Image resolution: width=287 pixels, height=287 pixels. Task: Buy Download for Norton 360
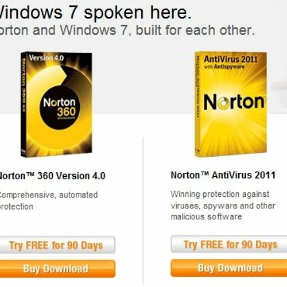pyautogui.click(x=56, y=269)
